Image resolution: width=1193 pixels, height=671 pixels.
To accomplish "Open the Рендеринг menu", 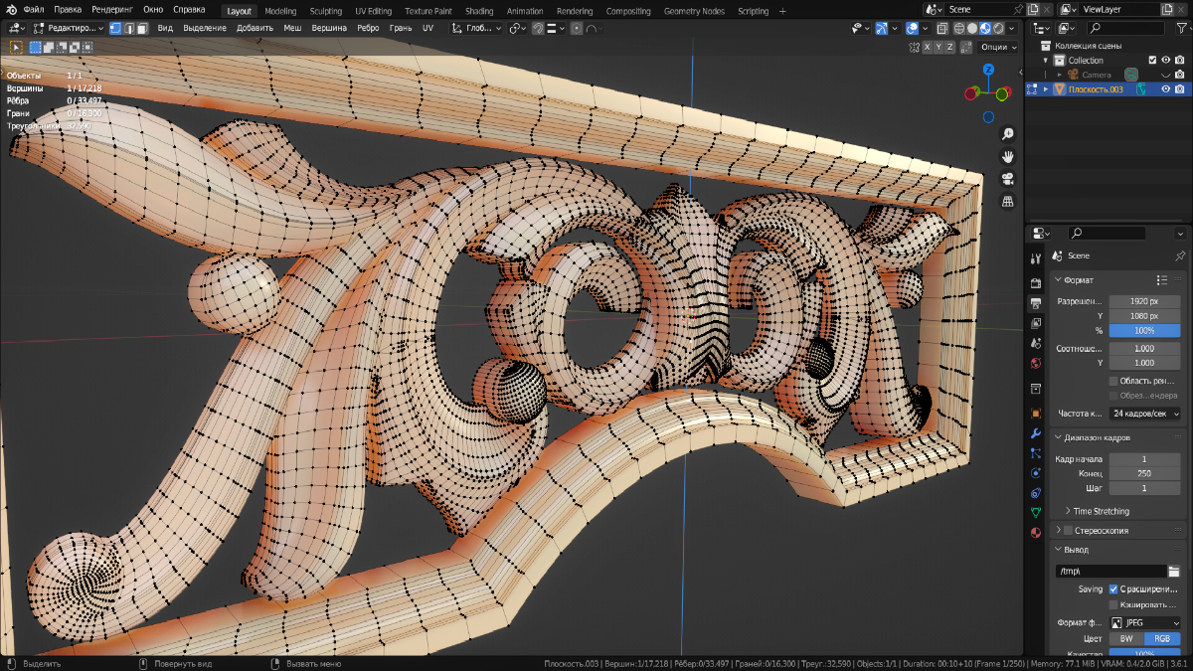I will point(111,10).
